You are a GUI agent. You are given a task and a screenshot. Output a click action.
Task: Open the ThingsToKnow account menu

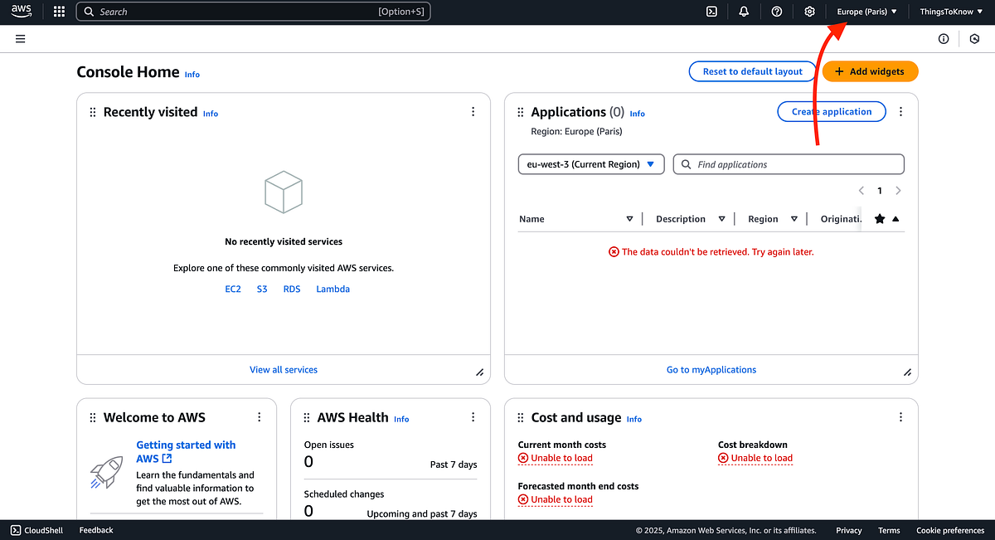950,11
